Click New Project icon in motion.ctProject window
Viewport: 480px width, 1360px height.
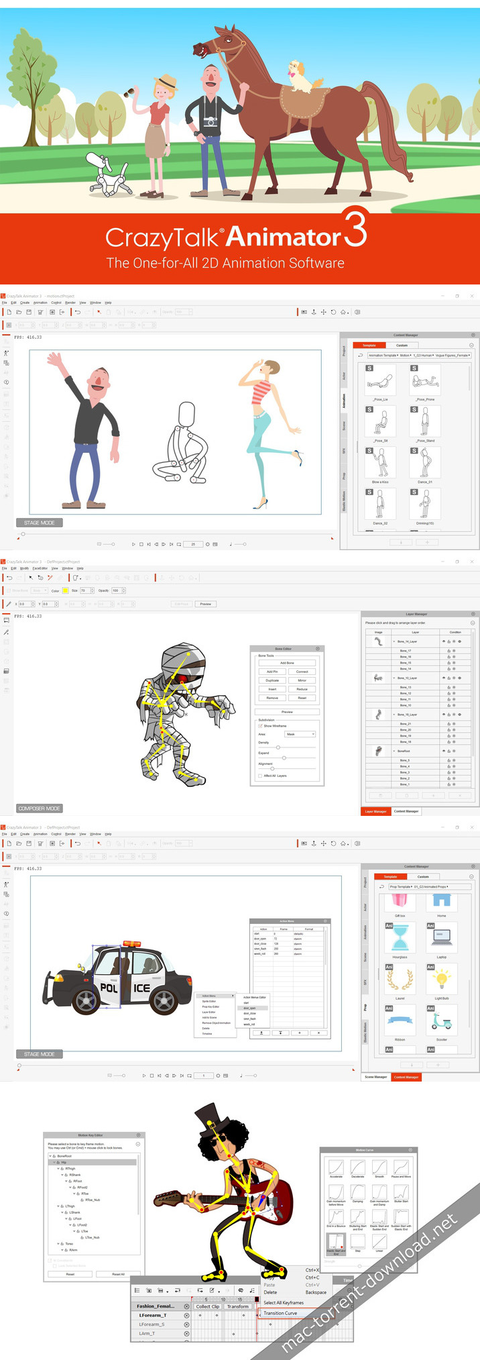(x=9, y=312)
